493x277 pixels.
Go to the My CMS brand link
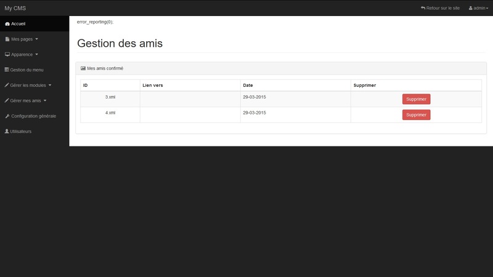[x=15, y=8]
